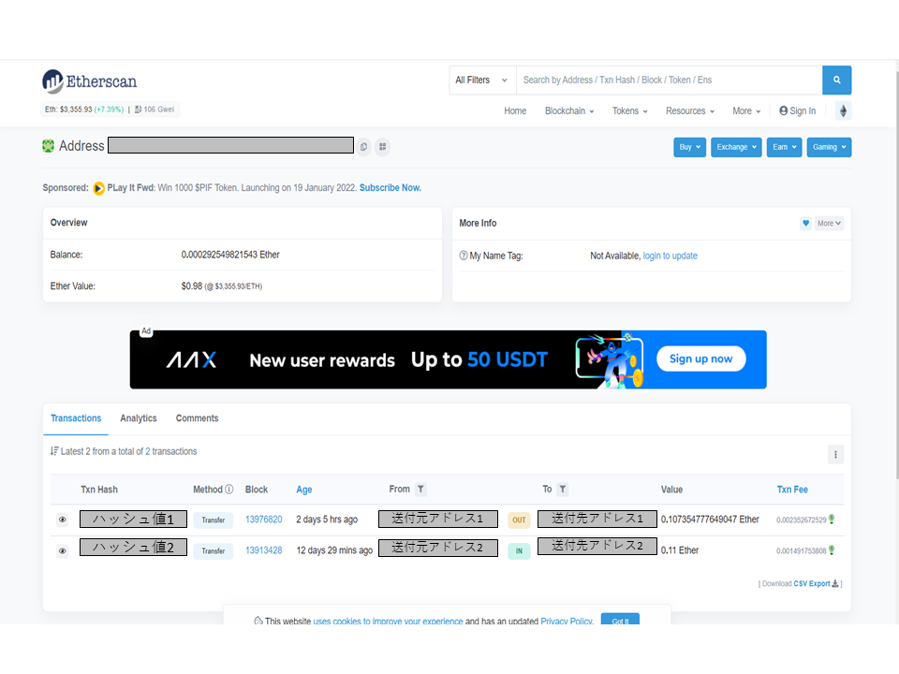Toggle eye preview for the first transaction
This screenshot has height=674, width=899.
(x=63, y=520)
